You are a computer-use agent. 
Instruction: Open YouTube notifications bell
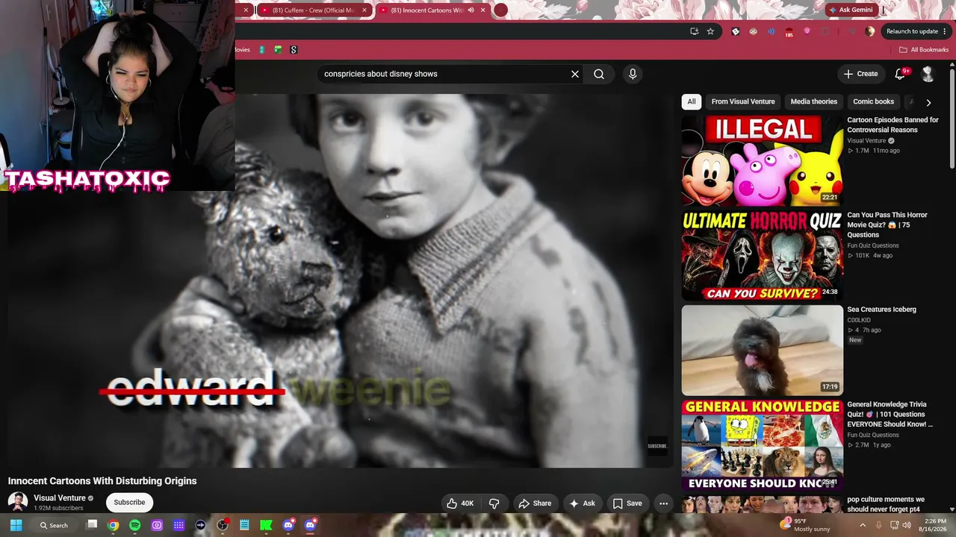[901, 74]
